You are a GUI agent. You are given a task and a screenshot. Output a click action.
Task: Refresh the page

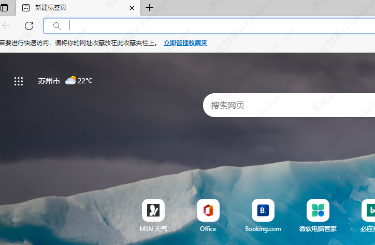29,25
